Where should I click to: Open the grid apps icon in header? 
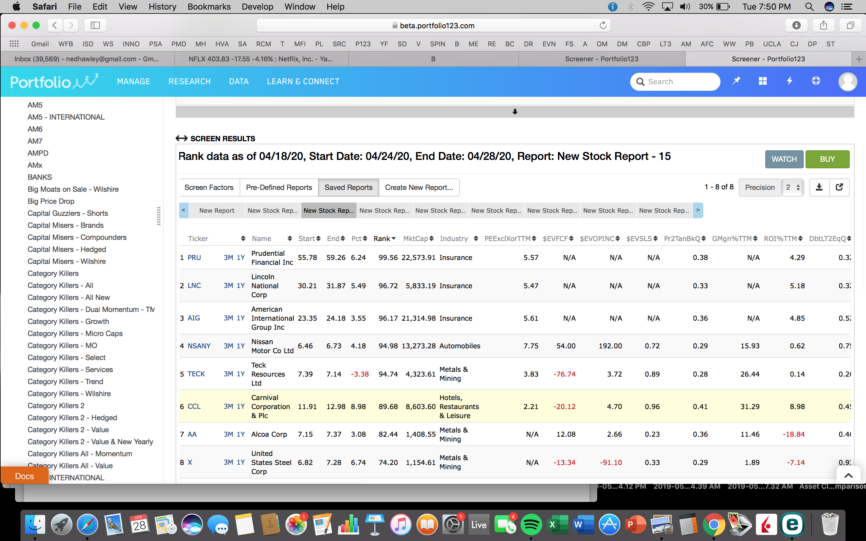763,81
